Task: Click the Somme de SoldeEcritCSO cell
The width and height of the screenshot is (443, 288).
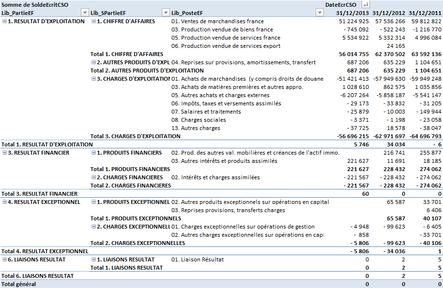Action: [x=35, y=5]
